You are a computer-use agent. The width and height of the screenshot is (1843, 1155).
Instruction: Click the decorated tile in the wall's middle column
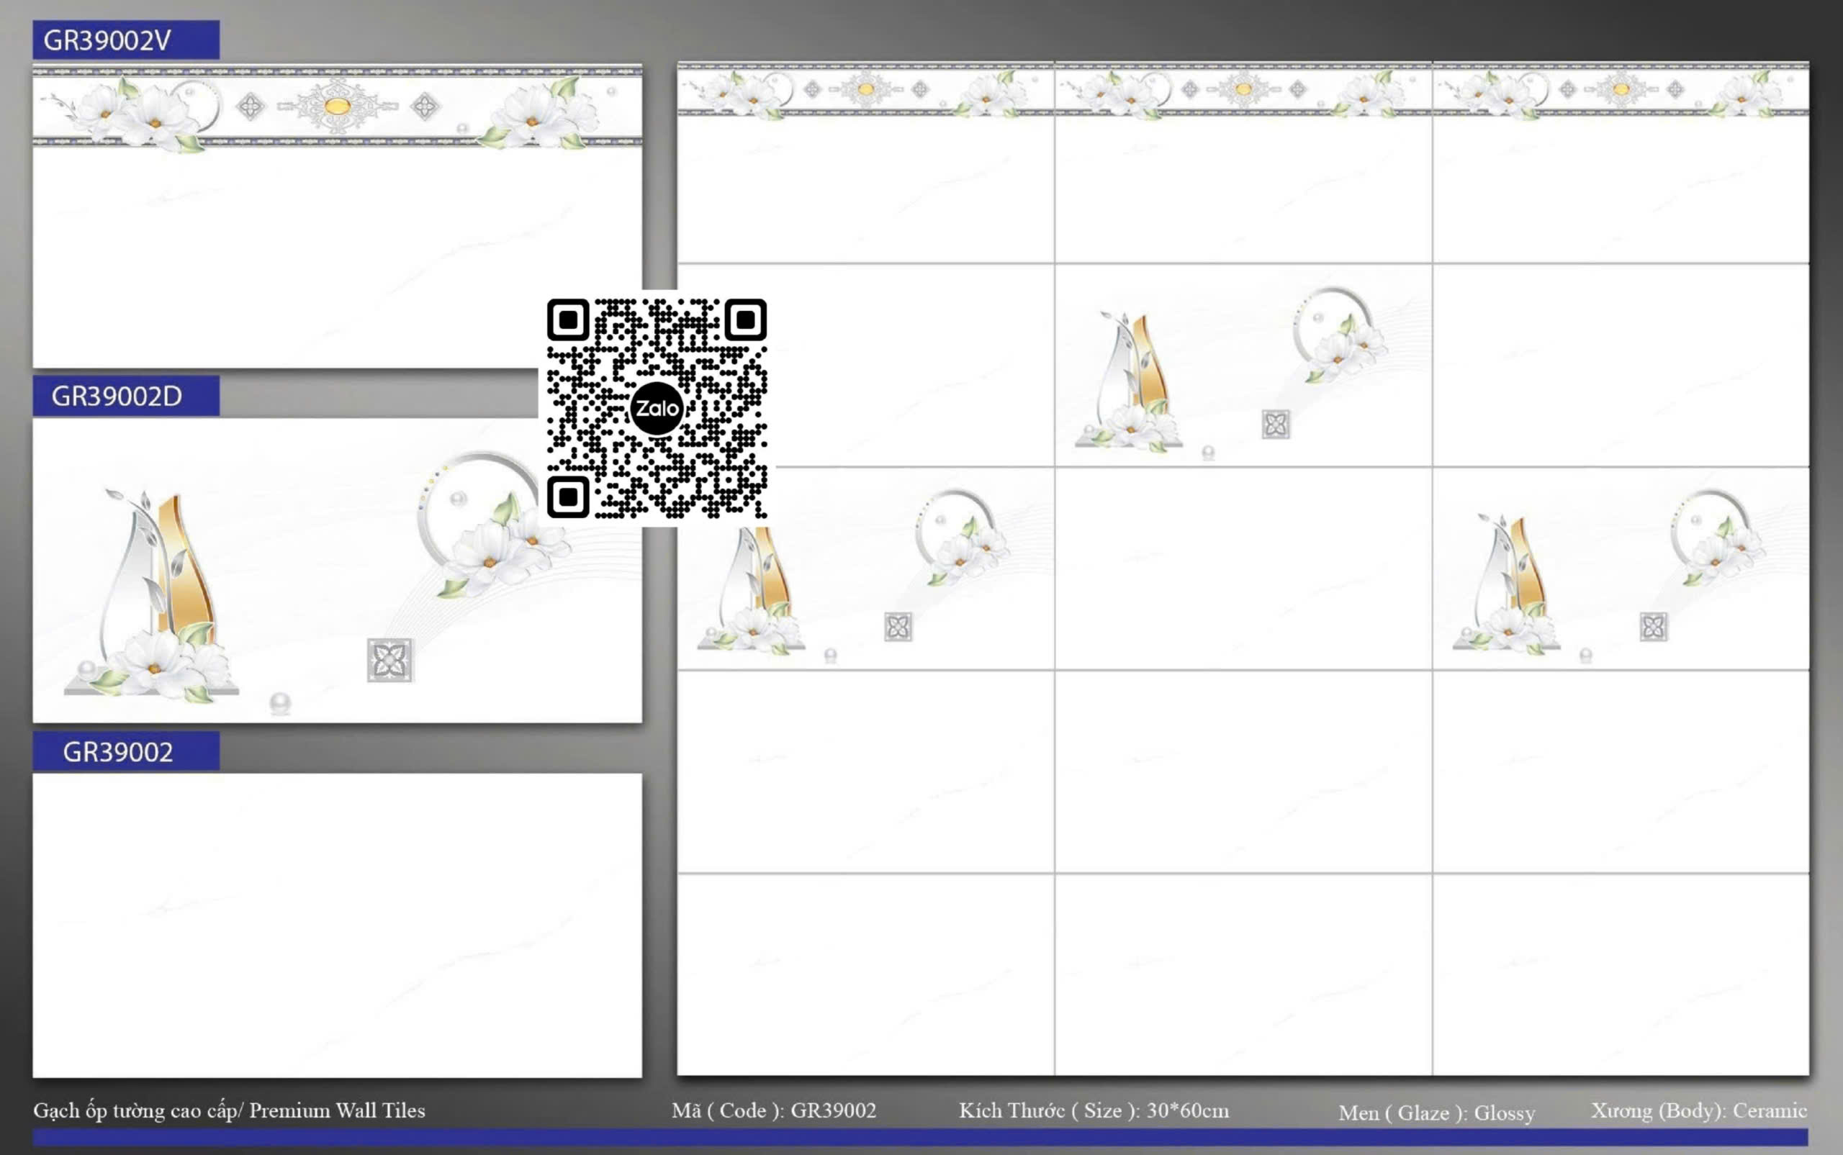[x=1243, y=365]
